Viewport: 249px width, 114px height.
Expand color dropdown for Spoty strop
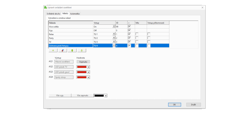[x=88, y=77]
